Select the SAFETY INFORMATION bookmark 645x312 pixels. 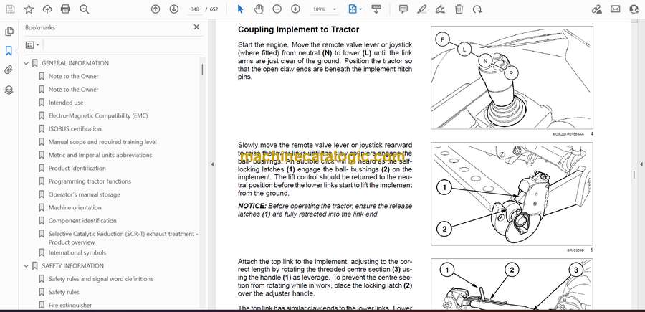pyautogui.click(x=73, y=266)
